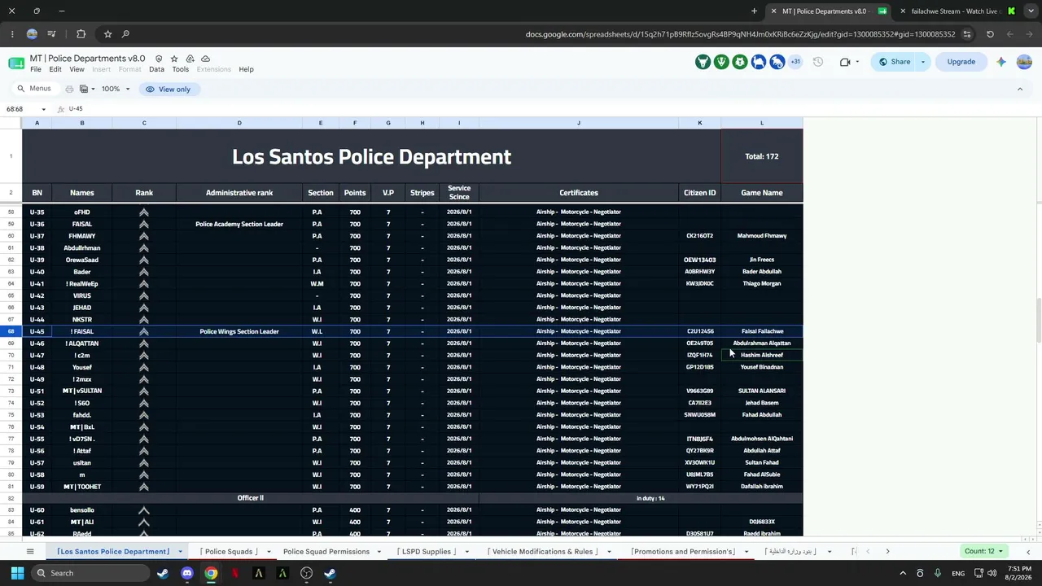Image resolution: width=1042 pixels, height=586 pixels.
Task: Open the Windows Start menu
Action: [17, 573]
